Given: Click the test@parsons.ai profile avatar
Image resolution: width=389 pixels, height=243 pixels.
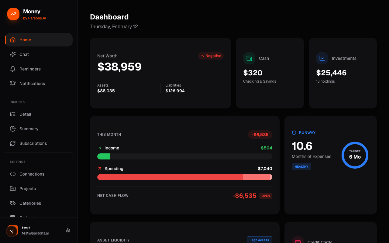Looking at the screenshot, I should click(12, 231).
